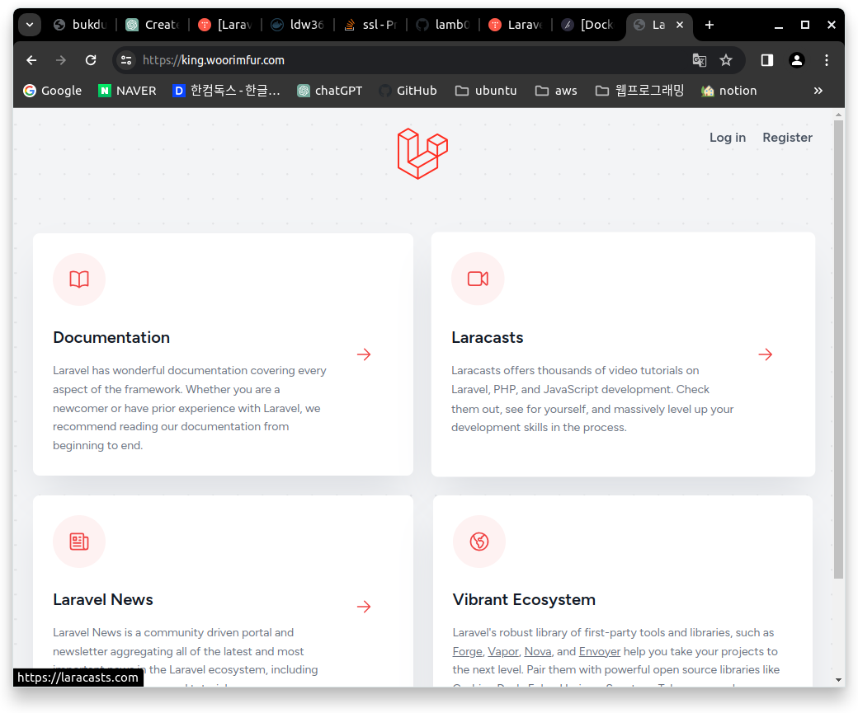The height and width of the screenshot is (713, 858).
Task: Go forward to the next page
Action: click(x=61, y=60)
